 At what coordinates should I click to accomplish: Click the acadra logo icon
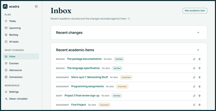tap(5, 6)
